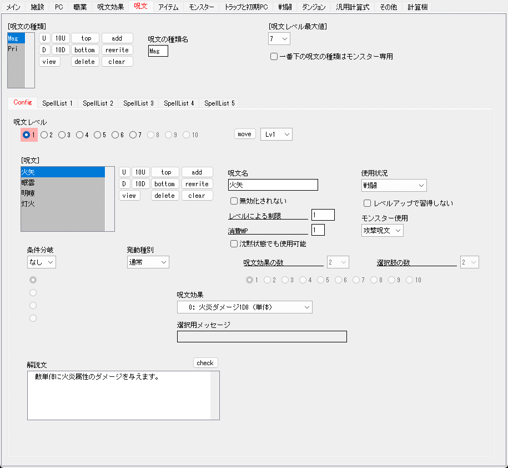Open the 使用状況 dropdown

[x=394, y=186]
